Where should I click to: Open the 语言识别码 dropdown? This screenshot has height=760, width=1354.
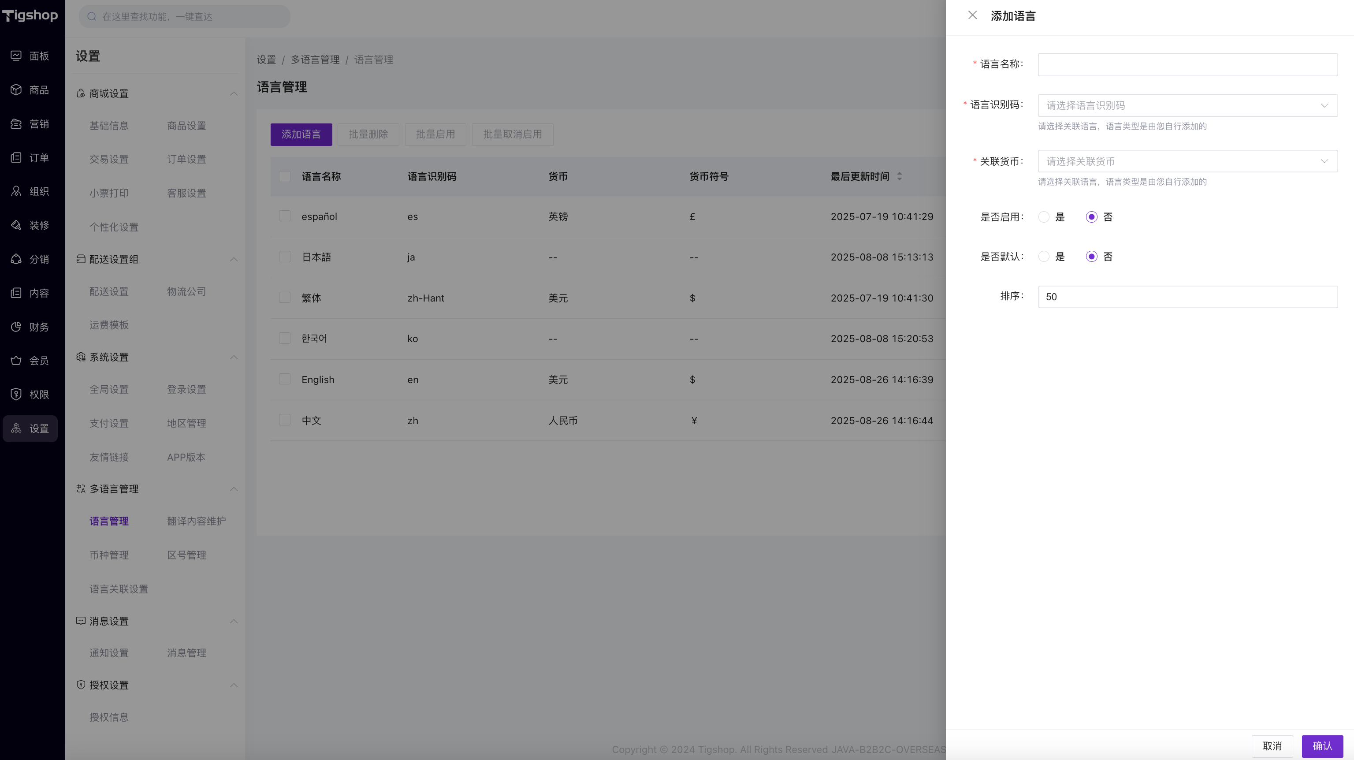1187,106
